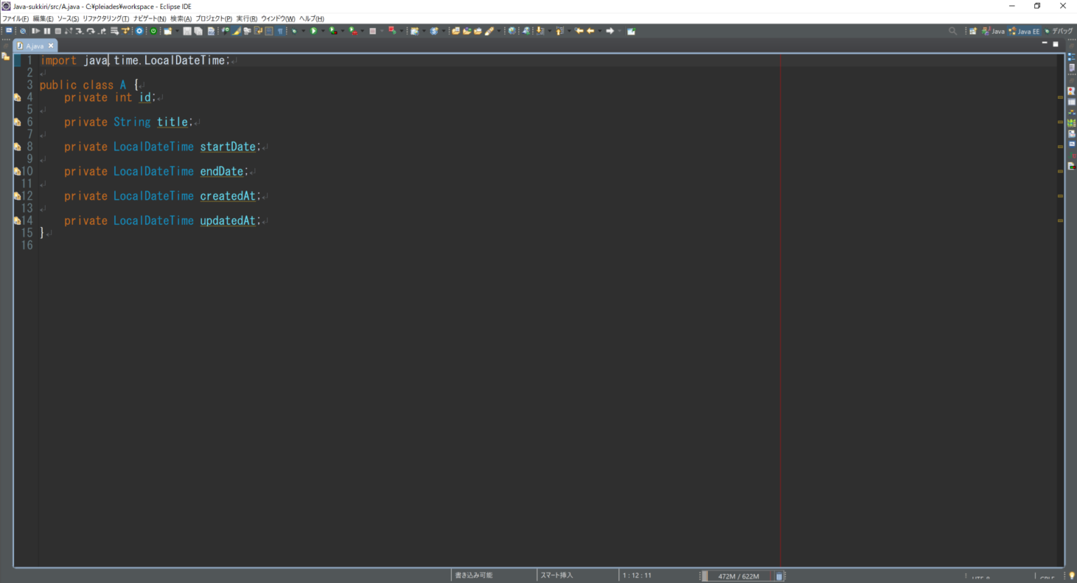The height and width of the screenshot is (583, 1077).
Task: Open the External Tools dropdown arrow
Action: click(x=400, y=30)
